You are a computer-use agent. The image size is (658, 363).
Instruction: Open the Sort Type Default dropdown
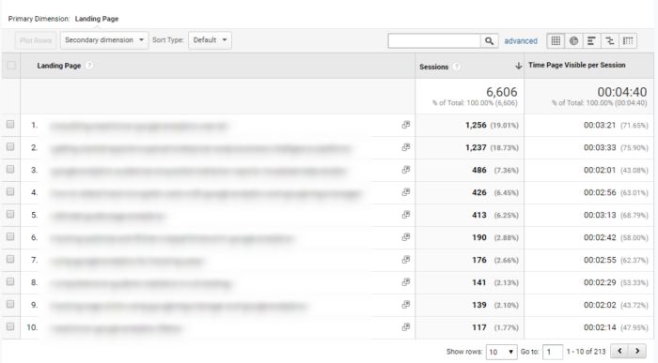tap(210, 40)
